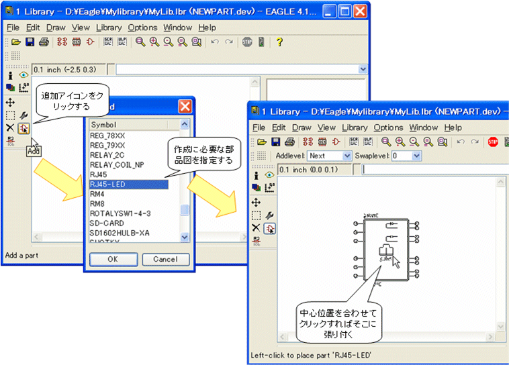Select Add part tool in right window sidebar
This screenshot has height=365, width=509.
pyautogui.click(x=270, y=228)
